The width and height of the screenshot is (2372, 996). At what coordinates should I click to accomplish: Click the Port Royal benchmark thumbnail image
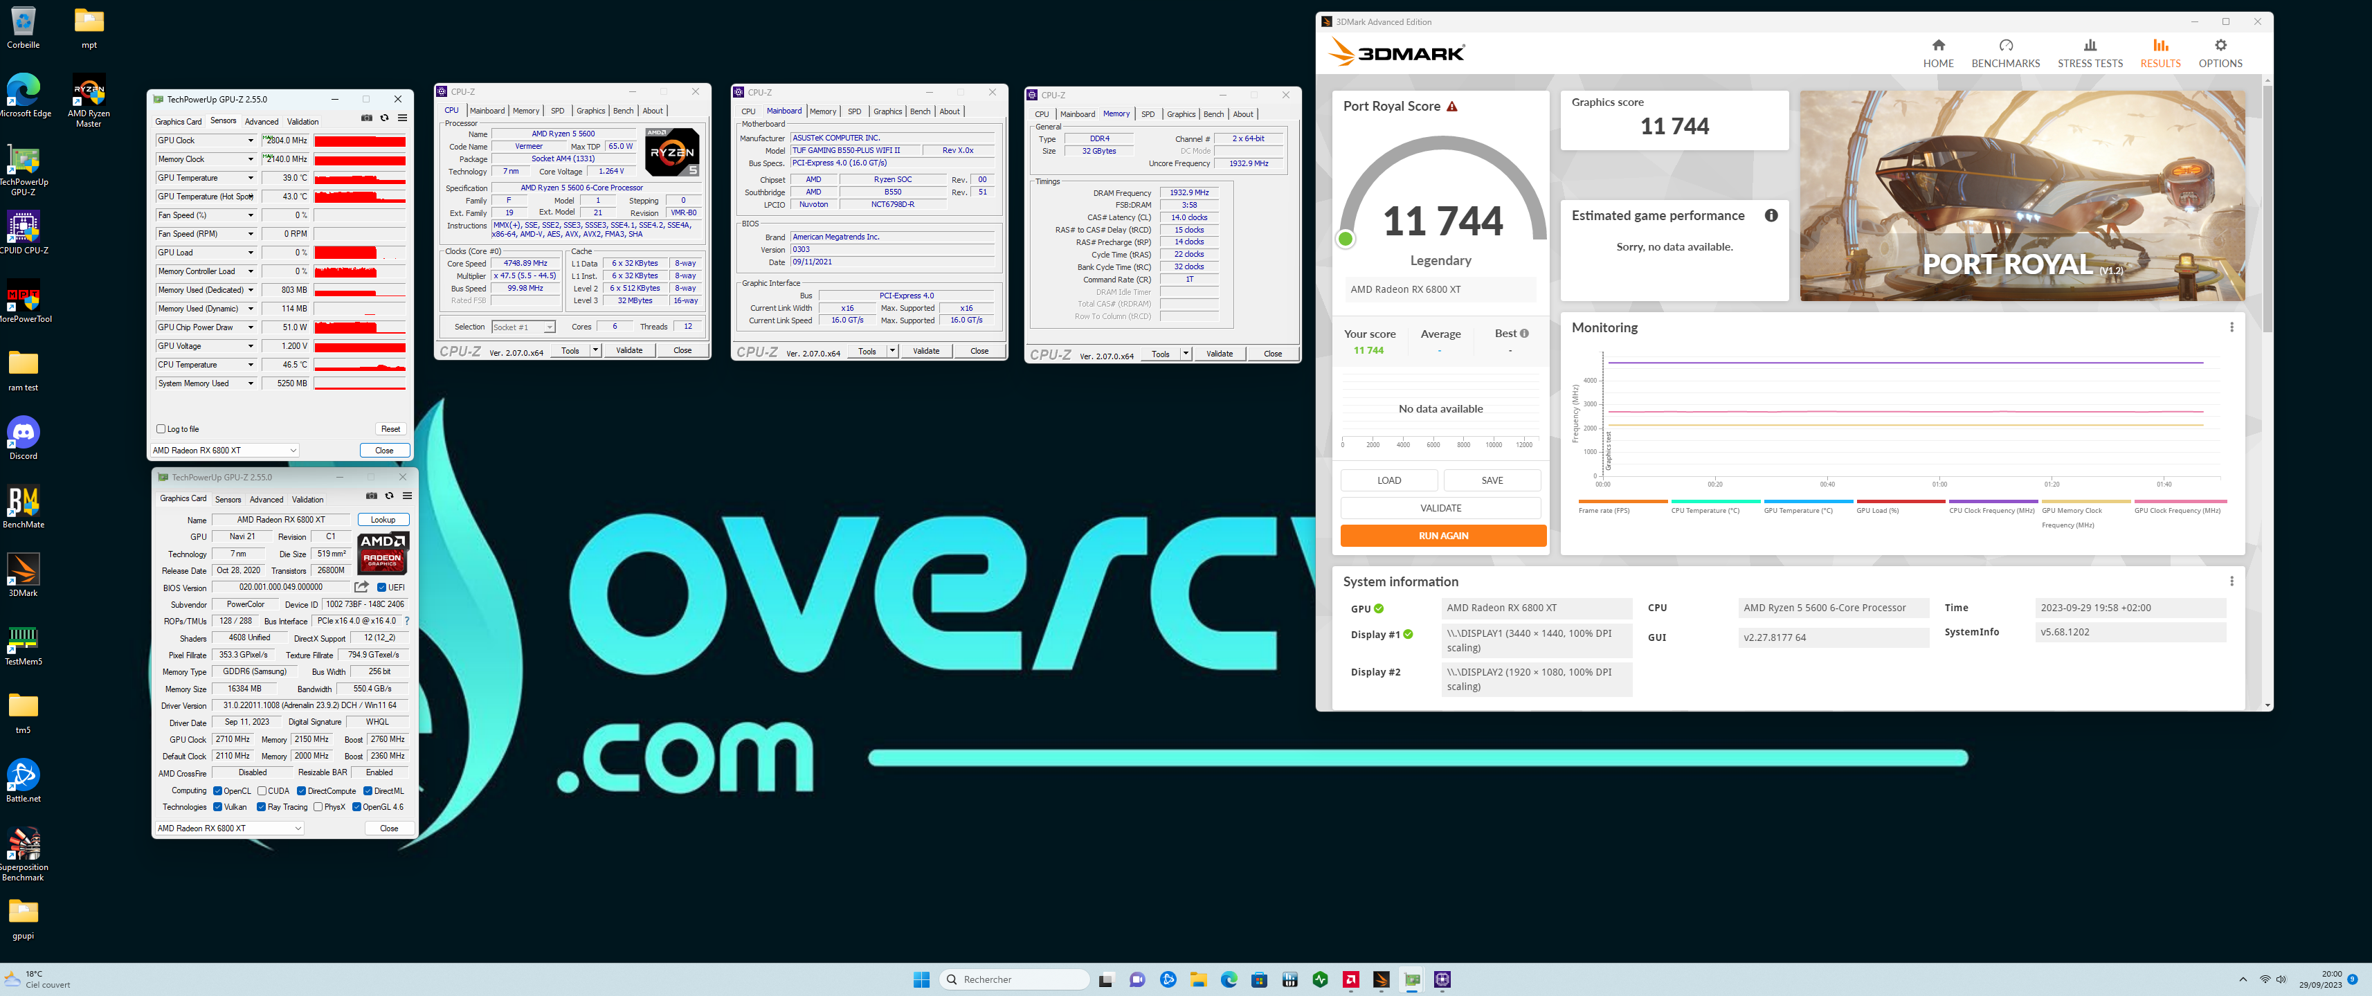[2022, 195]
